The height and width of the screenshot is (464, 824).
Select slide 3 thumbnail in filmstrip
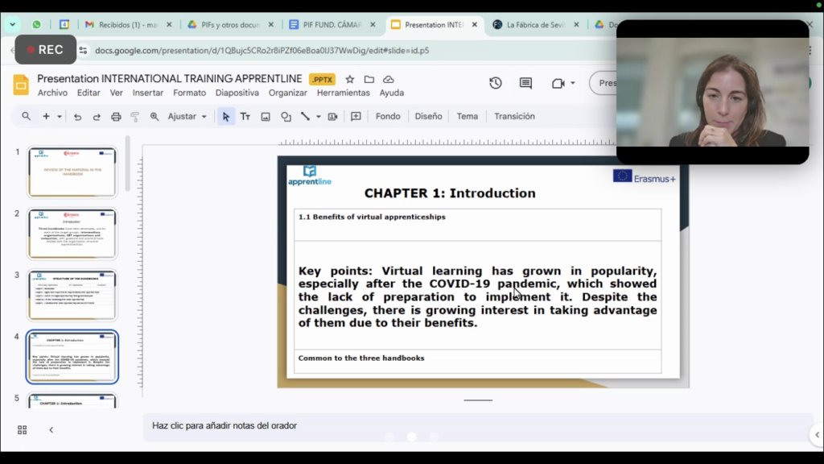coord(72,296)
